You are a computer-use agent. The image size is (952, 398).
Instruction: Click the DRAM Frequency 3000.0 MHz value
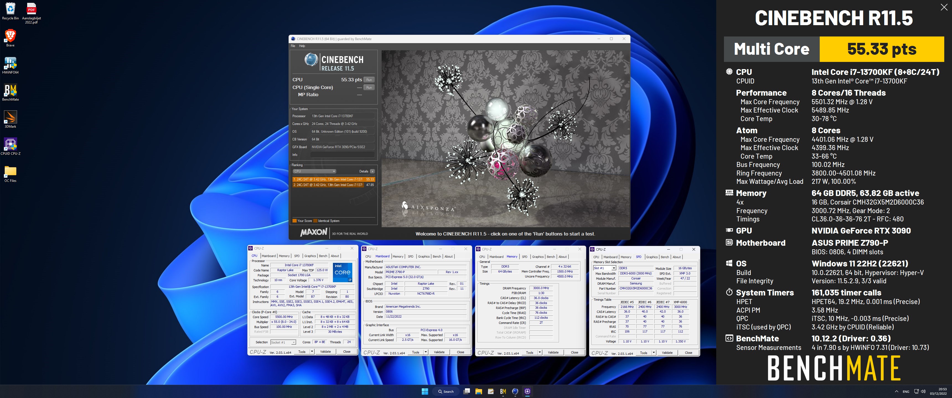(x=541, y=288)
